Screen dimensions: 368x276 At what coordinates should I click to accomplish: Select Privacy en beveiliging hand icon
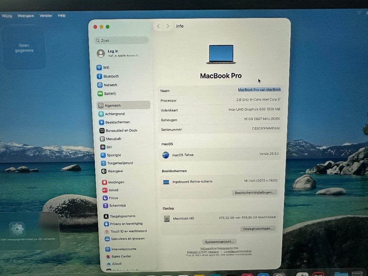point(106,224)
